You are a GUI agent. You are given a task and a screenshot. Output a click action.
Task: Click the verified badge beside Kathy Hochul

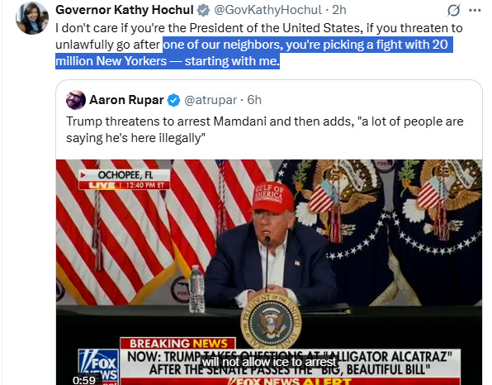pos(203,11)
